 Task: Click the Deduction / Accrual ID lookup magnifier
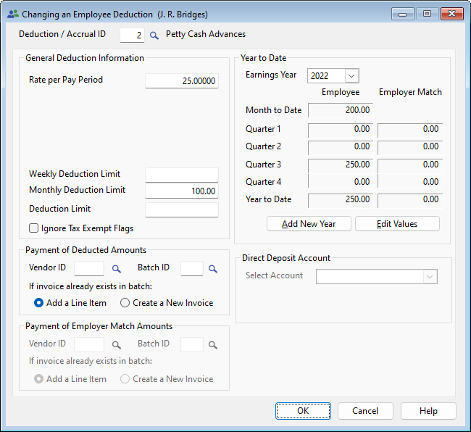pos(154,35)
